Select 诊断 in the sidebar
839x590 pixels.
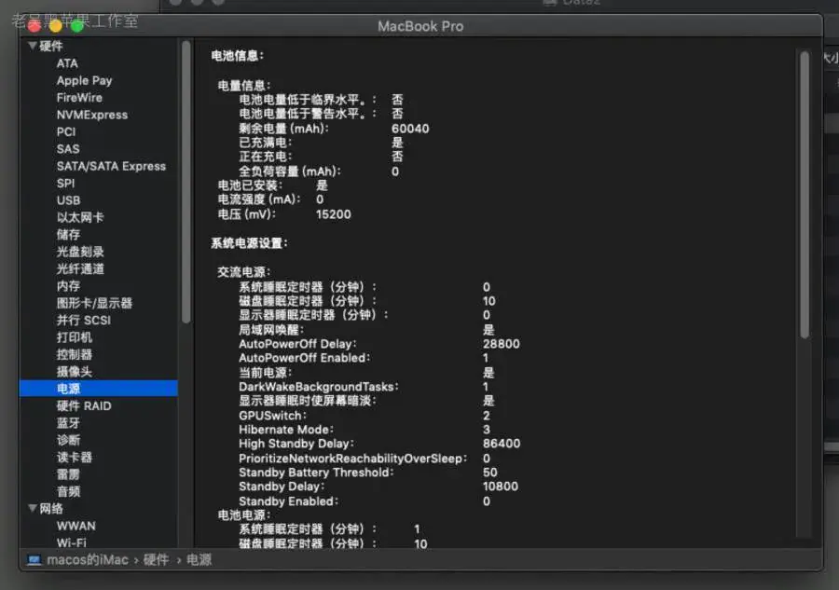click(68, 440)
